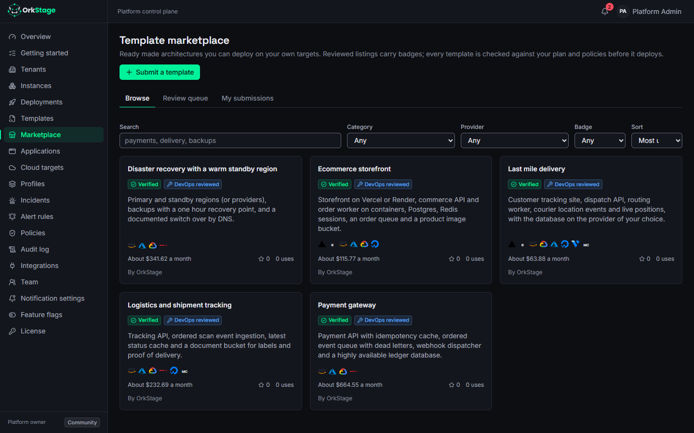This screenshot has width=694, height=433.
Task: Click Verified badge on Payment gateway card
Action: [334, 320]
